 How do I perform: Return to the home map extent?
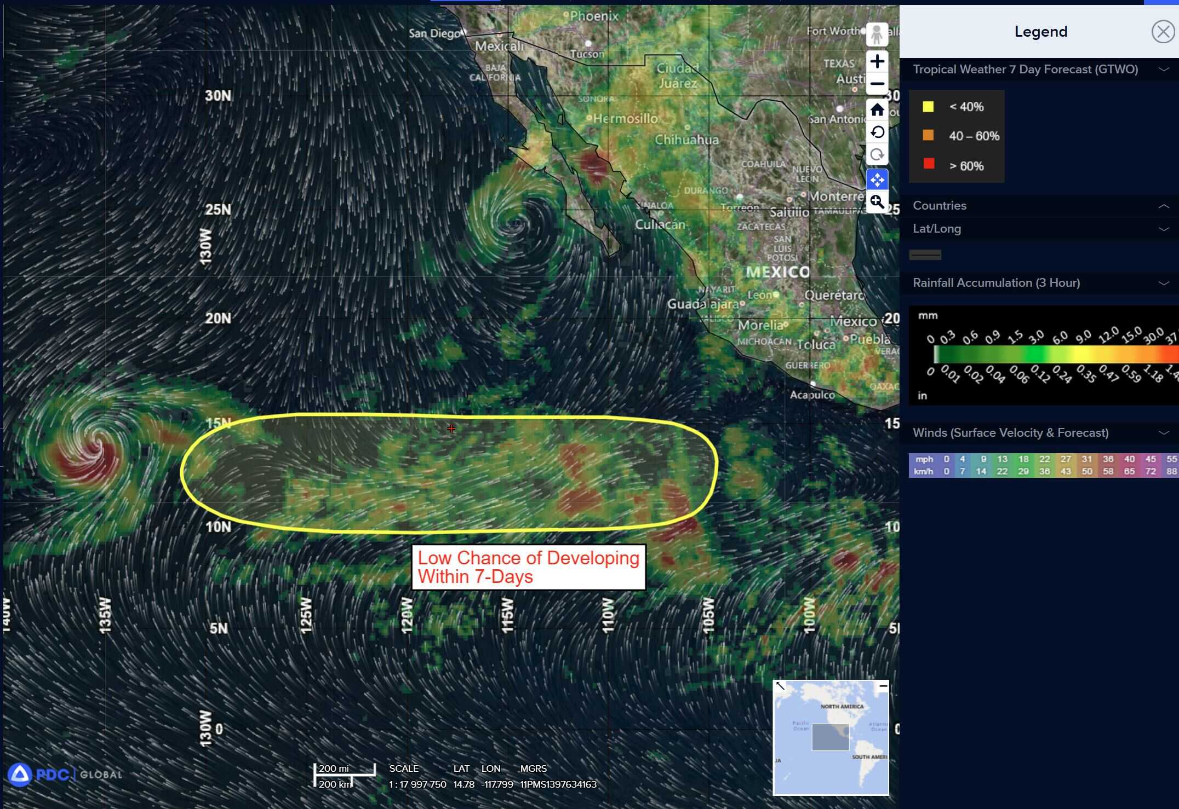pyautogui.click(x=877, y=110)
